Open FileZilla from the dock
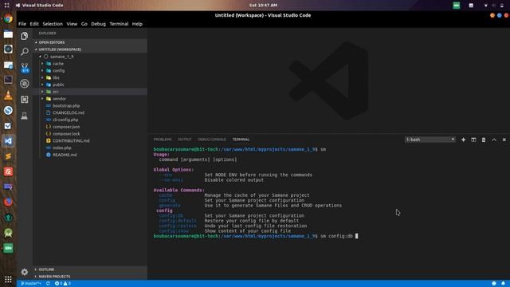 pos(8,171)
